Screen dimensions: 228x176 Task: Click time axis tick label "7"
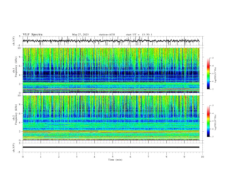tap(149, 157)
